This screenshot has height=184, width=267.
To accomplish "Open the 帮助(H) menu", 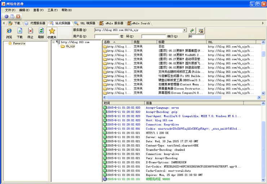I will (x=67, y=10).
